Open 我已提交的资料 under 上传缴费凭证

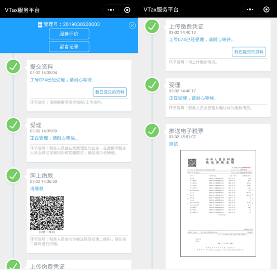249,52
